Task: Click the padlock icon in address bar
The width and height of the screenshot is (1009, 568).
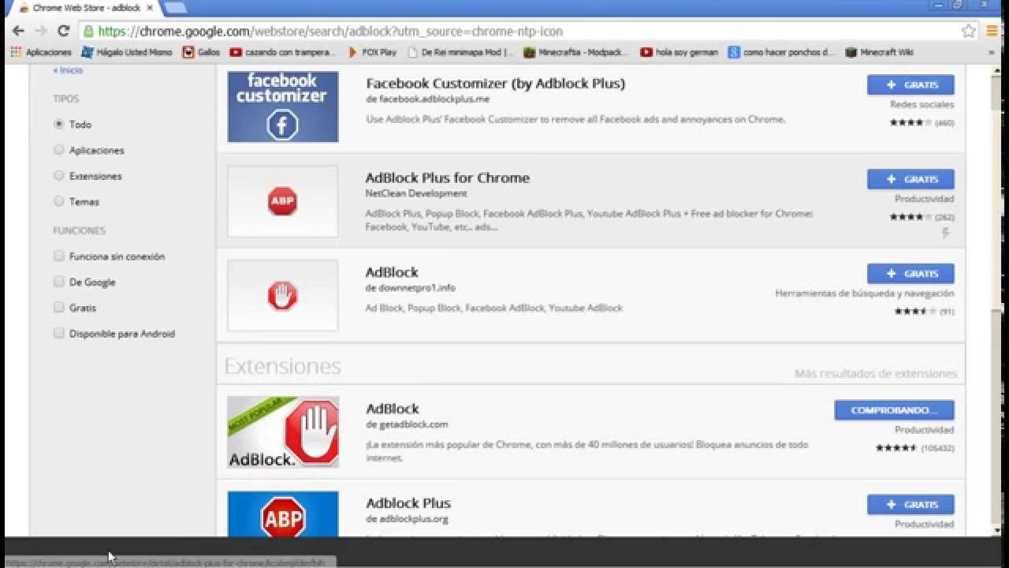Action: coord(88,32)
